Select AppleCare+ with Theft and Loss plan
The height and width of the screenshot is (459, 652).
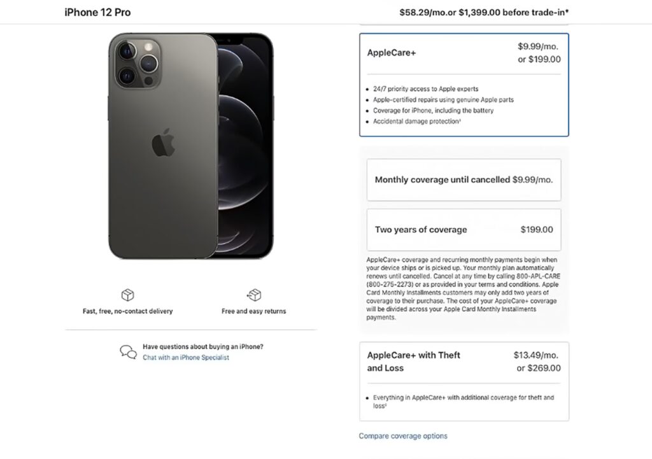click(x=413, y=362)
